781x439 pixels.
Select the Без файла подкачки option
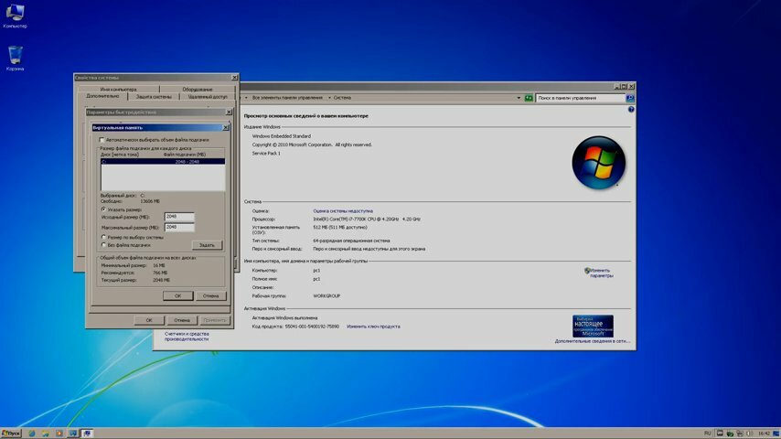[103, 245]
